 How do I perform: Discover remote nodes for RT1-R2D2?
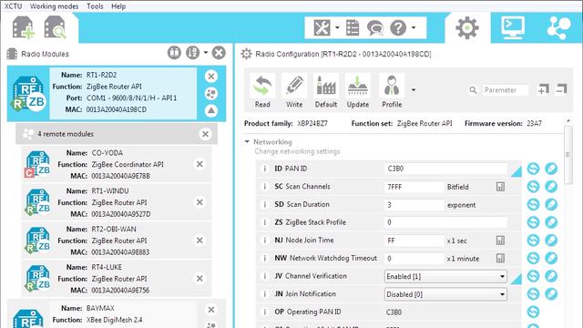tap(211, 93)
